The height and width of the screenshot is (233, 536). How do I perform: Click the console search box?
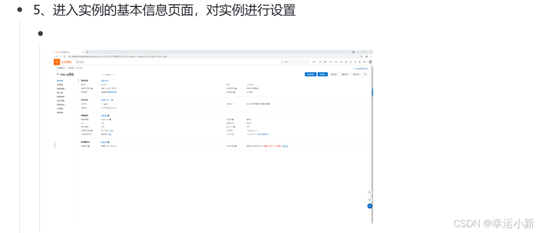pos(295,62)
